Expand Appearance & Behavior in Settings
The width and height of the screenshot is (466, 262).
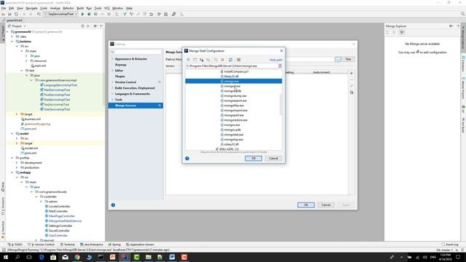[x=112, y=59]
